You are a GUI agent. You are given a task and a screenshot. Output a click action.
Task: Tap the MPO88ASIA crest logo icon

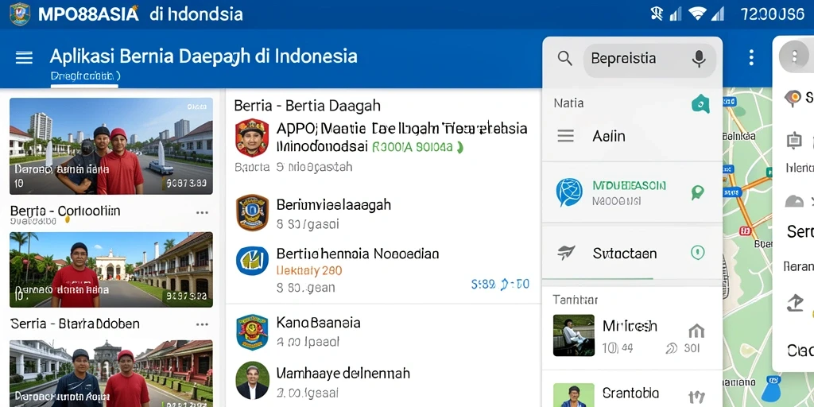click(20, 14)
